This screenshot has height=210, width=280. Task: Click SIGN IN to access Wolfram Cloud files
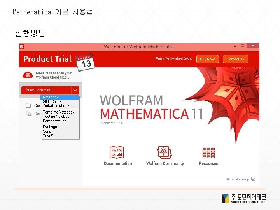tap(54, 75)
